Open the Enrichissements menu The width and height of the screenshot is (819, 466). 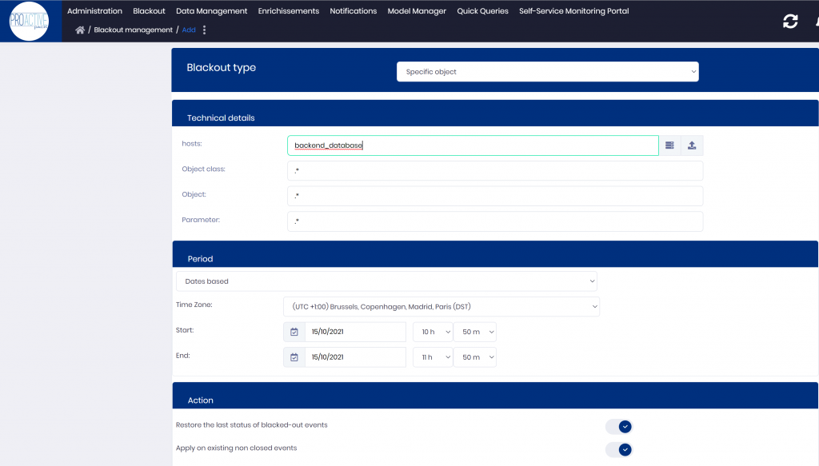click(x=288, y=11)
